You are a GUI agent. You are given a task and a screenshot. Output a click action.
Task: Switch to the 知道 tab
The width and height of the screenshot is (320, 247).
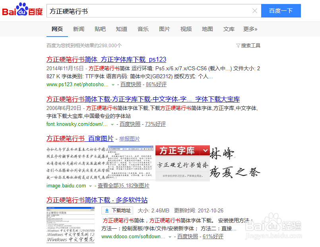[x=122, y=29]
